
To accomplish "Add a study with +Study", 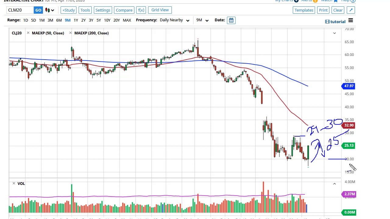I will [x=69, y=10].
